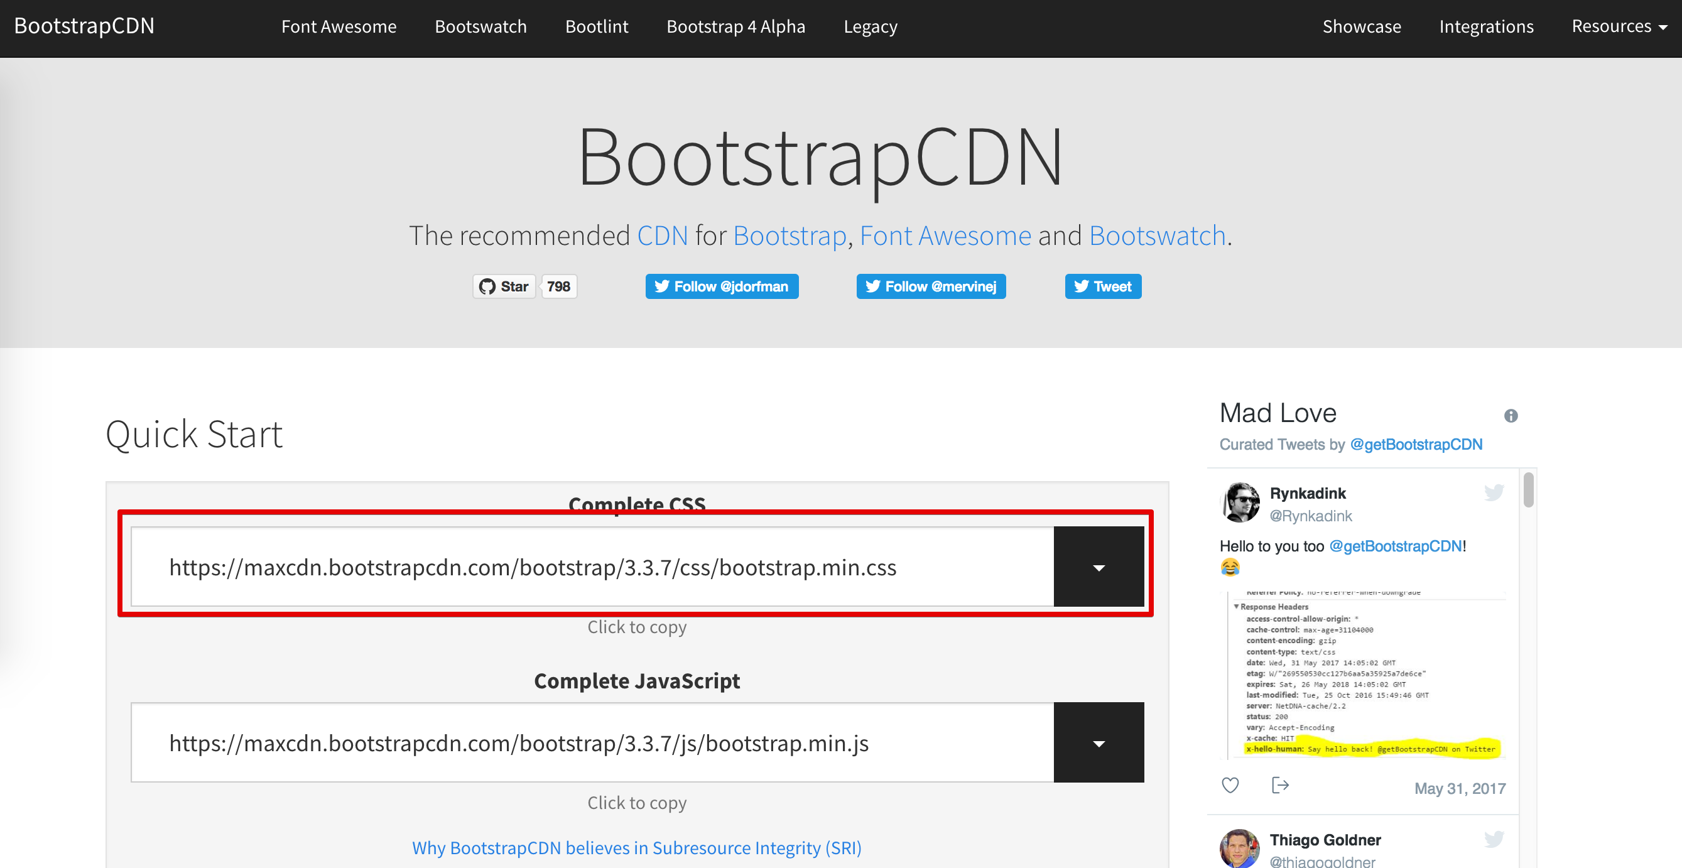Expand the Complete CSS dropdown arrow
Viewport: 1682px width, 868px height.
pyautogui.click(x=1099, y=567)
